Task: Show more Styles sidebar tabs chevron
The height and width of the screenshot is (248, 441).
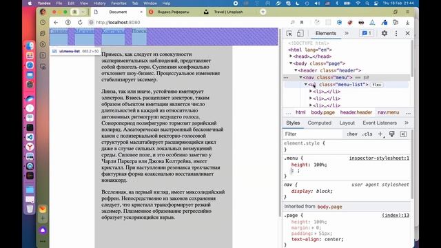Action: pyautogui.click(x=407, y=123)
